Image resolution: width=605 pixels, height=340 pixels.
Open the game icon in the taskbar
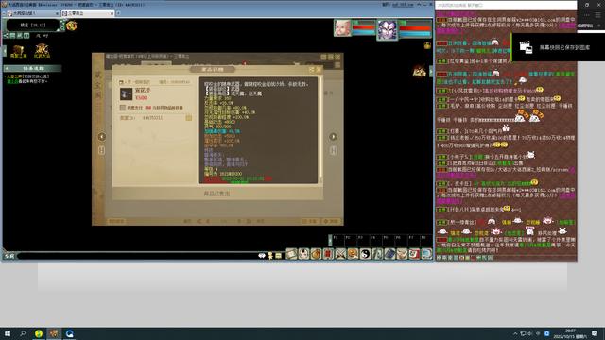click(54, 333)
